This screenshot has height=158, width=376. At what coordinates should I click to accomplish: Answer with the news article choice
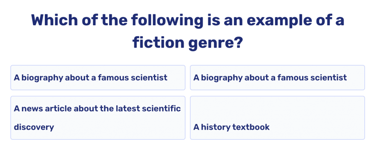click(98, 118)
